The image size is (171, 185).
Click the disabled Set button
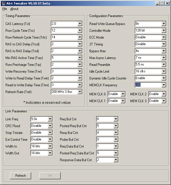(x=50, y=176)
